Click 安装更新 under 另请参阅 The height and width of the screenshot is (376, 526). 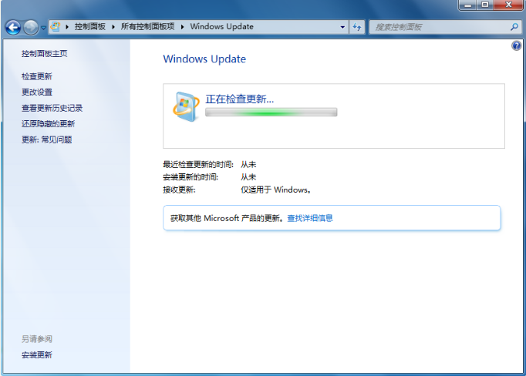37,355
